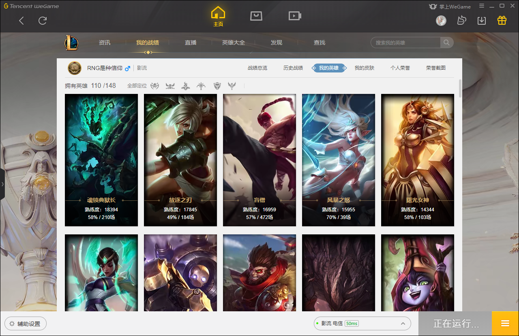The height and width of the screenshot is (336, 519).
Task: Click the blue male gender icon
Action: coord(127,68)
